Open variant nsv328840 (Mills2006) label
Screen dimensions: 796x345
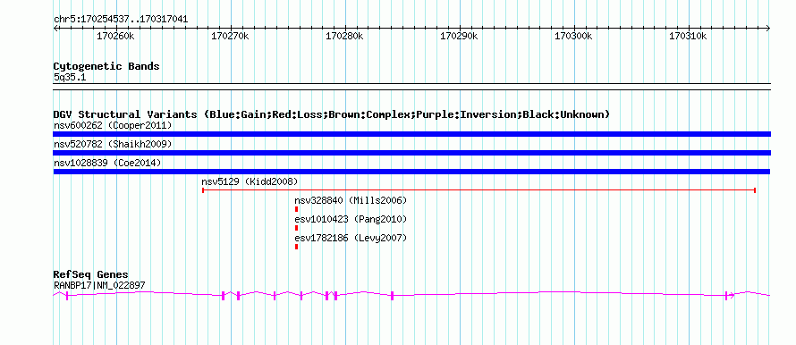click(x=351, y=200)
